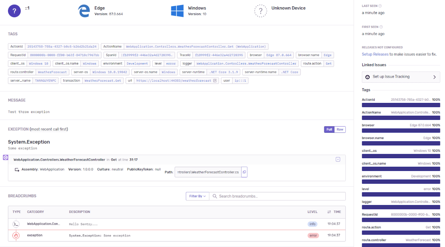Switch exception view to Raw
Screen dimensions: 445x247
340,129
